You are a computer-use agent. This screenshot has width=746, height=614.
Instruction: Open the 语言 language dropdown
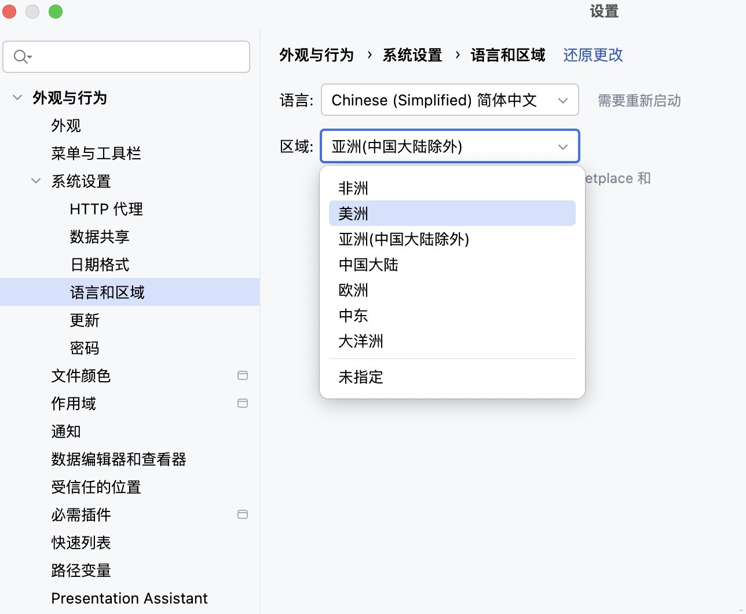449,100
